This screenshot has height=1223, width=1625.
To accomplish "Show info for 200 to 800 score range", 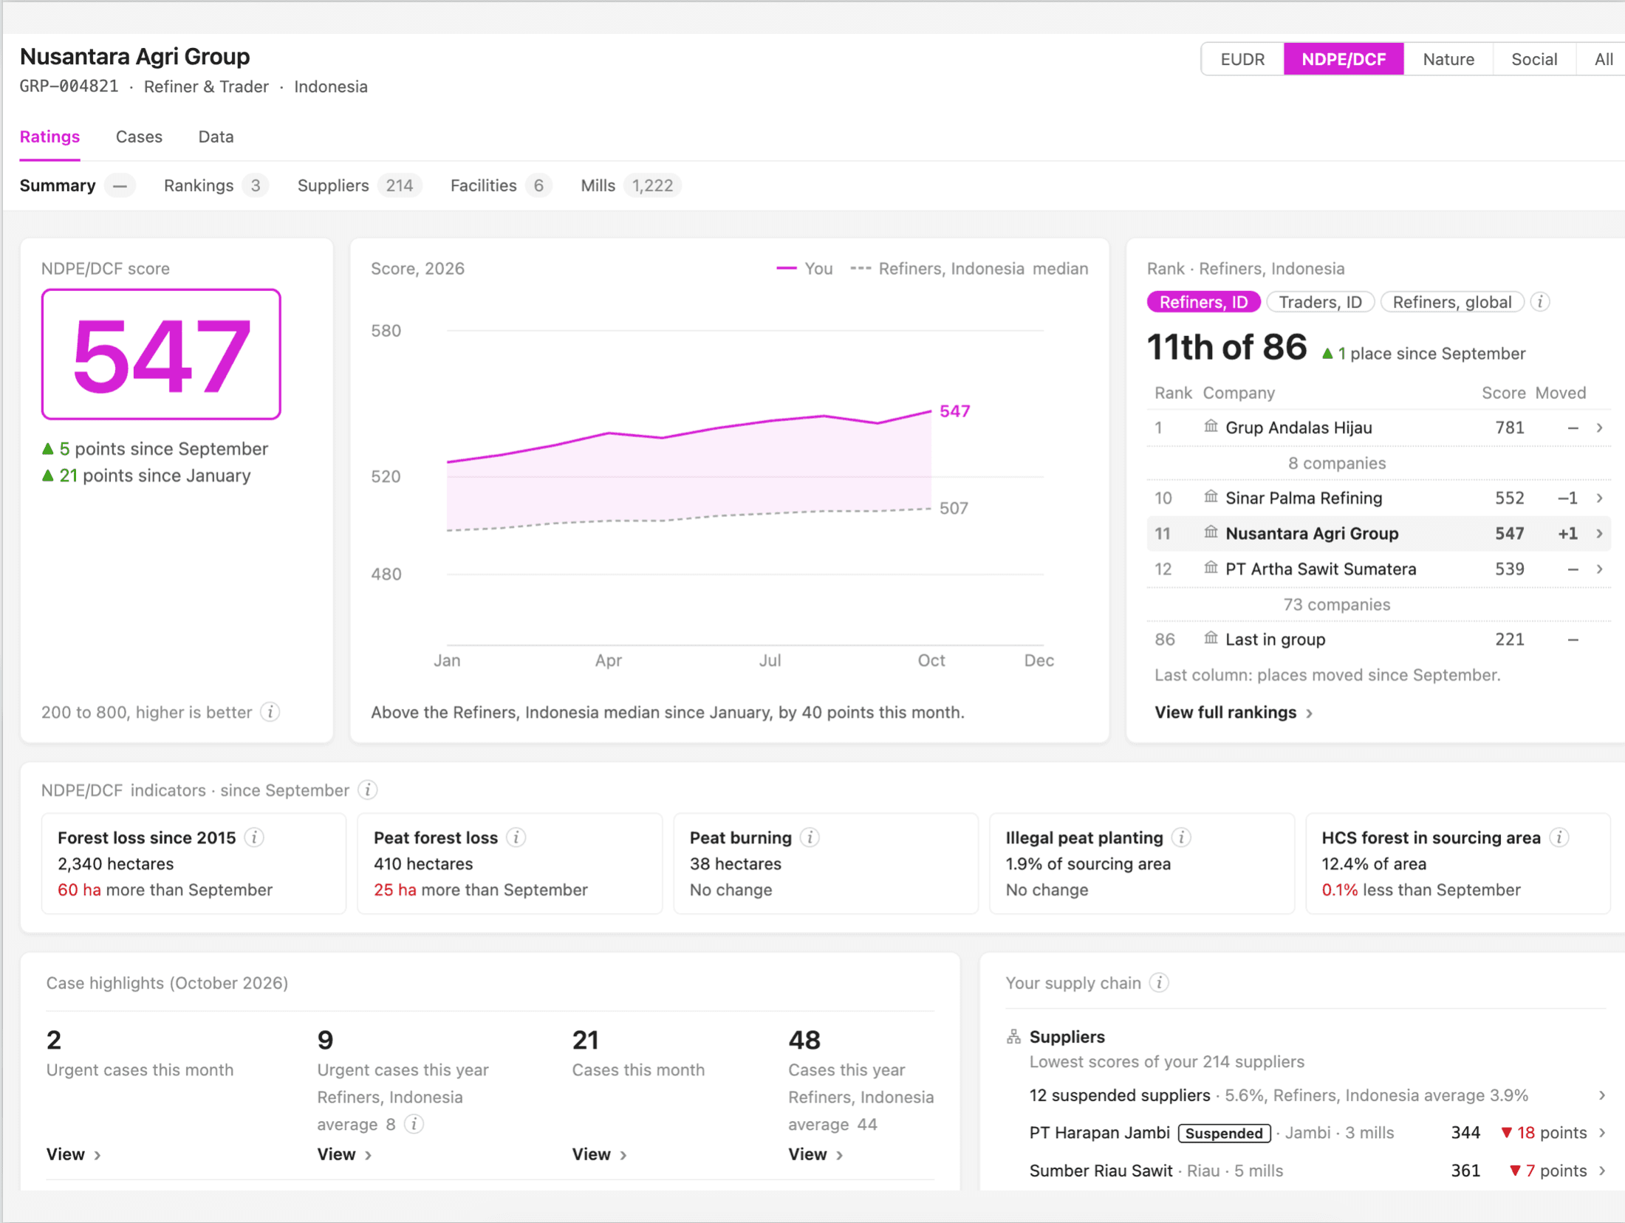I will 271,712.
